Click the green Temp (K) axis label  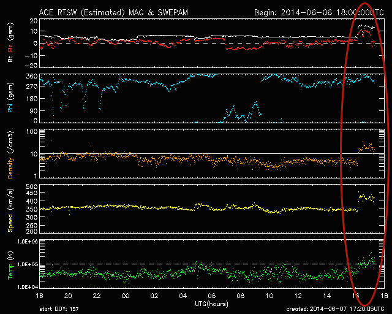(10, 264)
